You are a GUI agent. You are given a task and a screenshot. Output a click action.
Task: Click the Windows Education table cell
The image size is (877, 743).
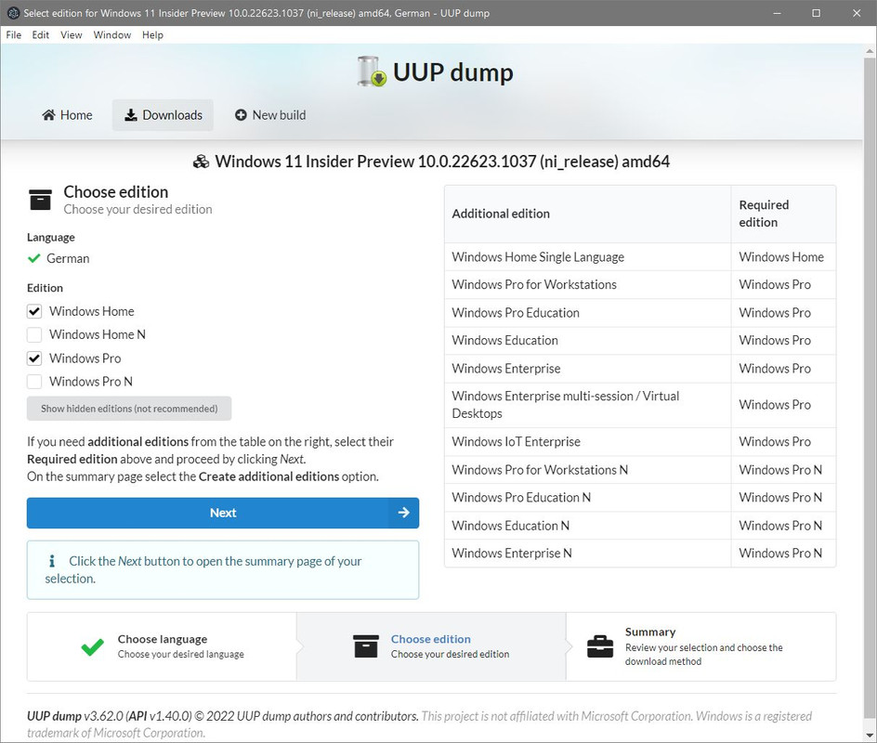pyautogui.click(x=588, y=341)
